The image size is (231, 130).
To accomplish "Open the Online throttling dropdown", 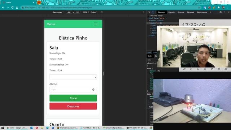I will 94,12.
